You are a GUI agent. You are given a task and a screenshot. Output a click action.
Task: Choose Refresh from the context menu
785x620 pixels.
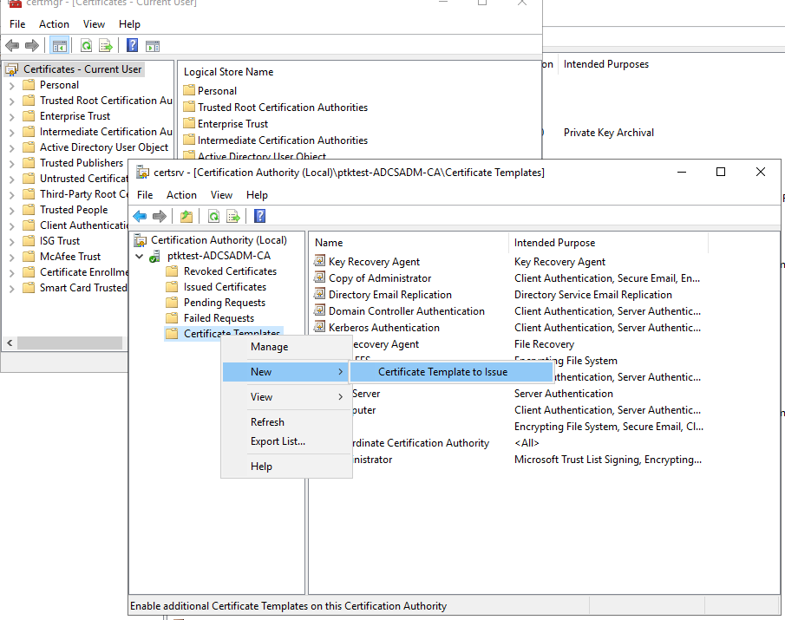click(x=286, y=421)
